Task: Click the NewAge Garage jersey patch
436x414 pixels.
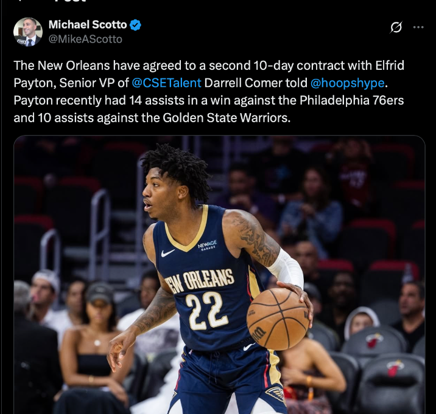Action: (207, 245)
